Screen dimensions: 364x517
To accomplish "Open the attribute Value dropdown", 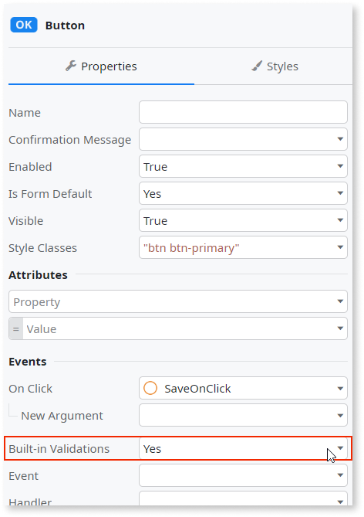I will 178,328.
